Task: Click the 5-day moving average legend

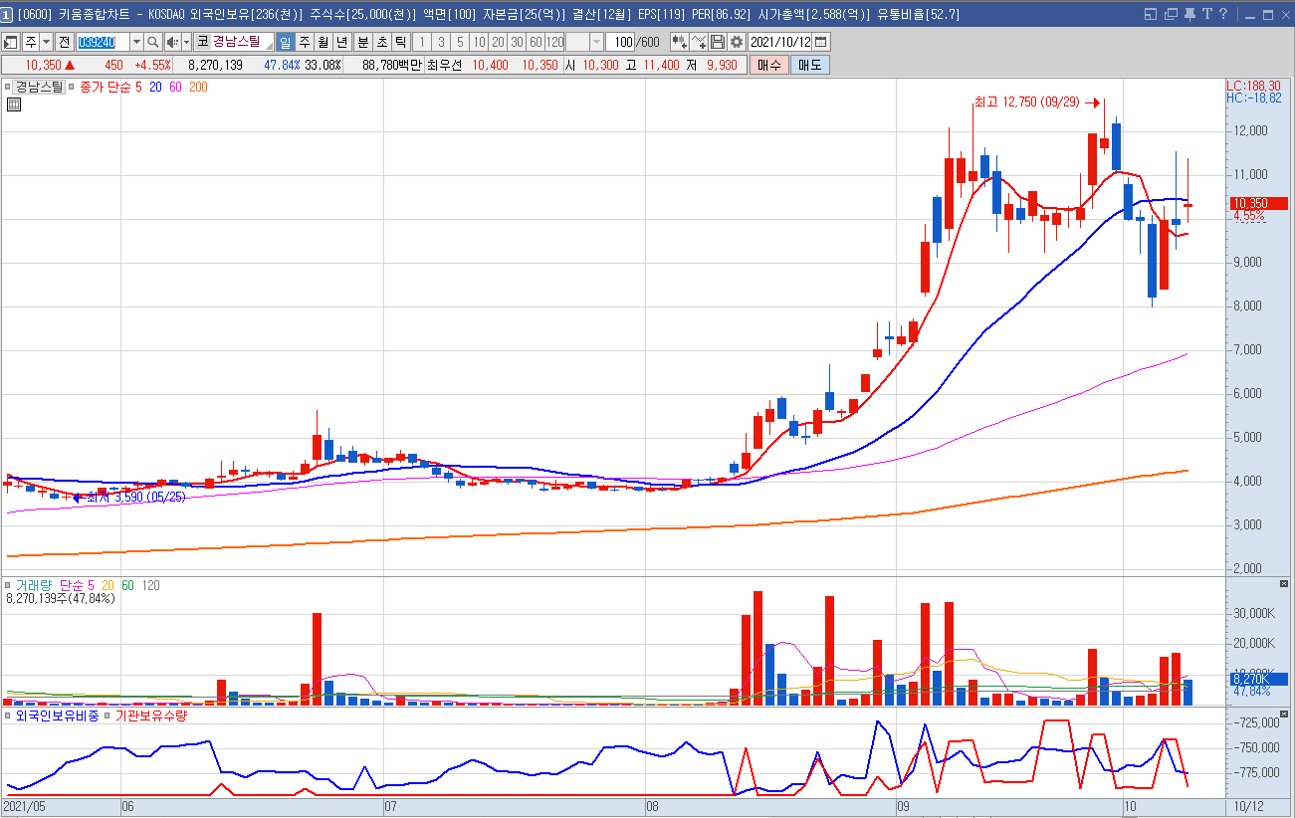Action: [138, 88]
